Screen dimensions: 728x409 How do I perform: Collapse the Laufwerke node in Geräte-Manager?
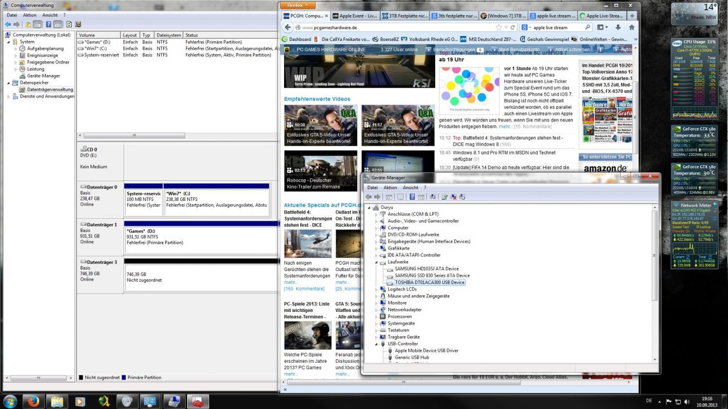tap(376, 262)
